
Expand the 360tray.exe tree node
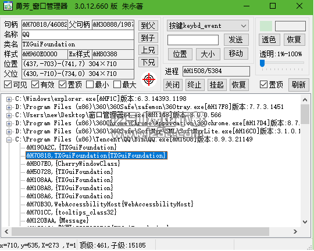tap(9, 107)
